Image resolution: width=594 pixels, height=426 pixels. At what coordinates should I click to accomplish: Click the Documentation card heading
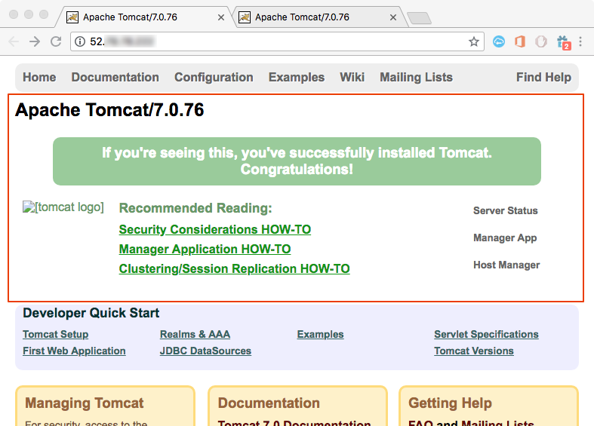pyautogui.click(x=269, y=403)
